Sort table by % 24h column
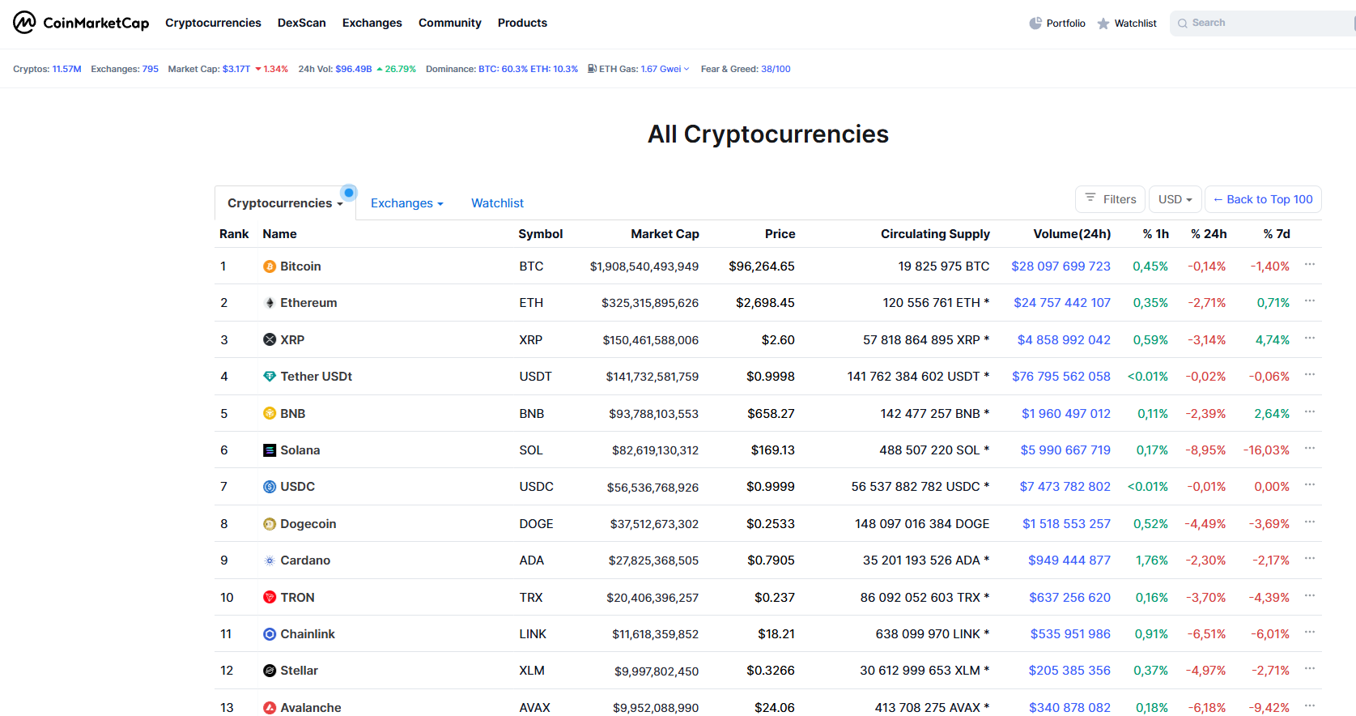The width and height of the screenshot is (1356, 716). pos(1209,234)
